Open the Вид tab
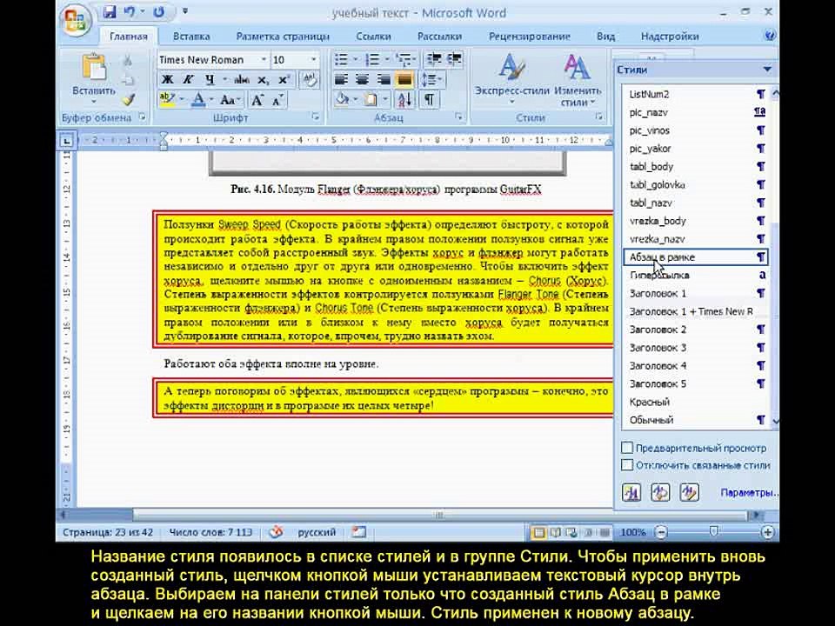The image size is (835, 626). coord(605,37)
